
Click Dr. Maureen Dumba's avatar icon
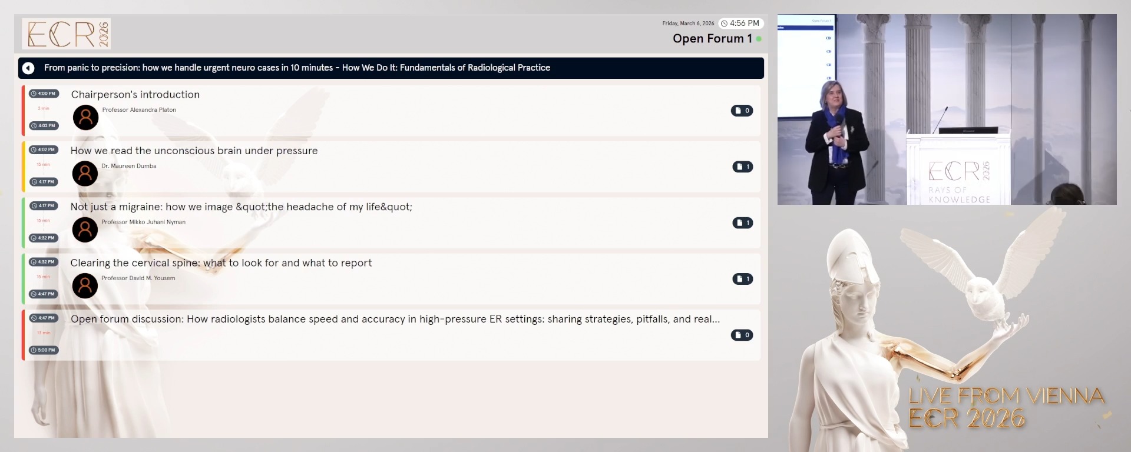click(85, 174)
